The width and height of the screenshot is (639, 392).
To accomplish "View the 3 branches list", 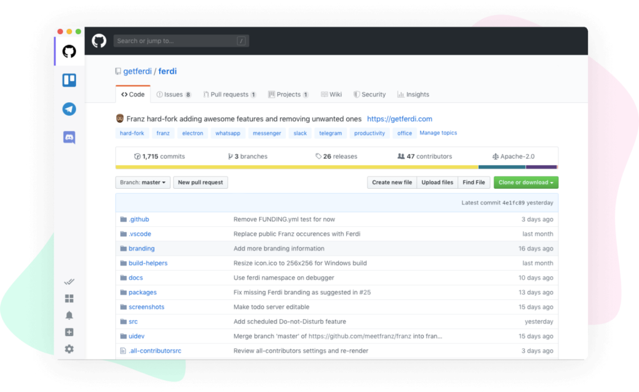I will click(248, 156).
